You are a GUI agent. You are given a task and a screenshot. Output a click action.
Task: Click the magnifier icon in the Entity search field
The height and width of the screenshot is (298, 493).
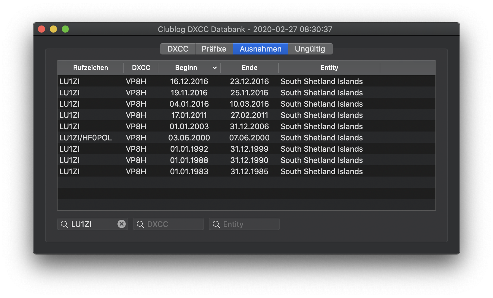(216, 224)
